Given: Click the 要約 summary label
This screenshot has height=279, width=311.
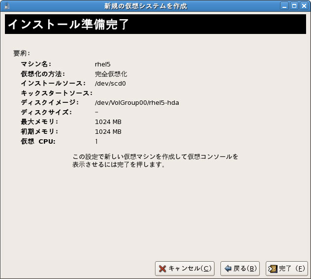Looking at the screenshot, I should coord(22,53).
